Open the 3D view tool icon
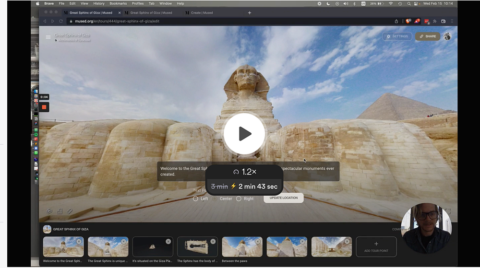Screen dimensions: 480x268 coord(49,211)
